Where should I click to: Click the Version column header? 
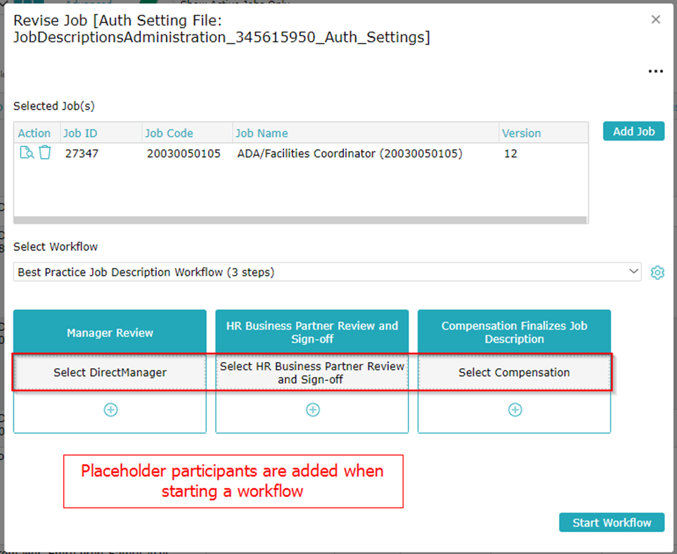click(521, 133)
